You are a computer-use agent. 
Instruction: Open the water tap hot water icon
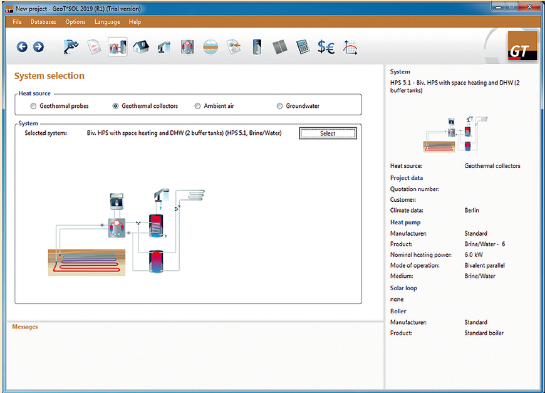164,47
